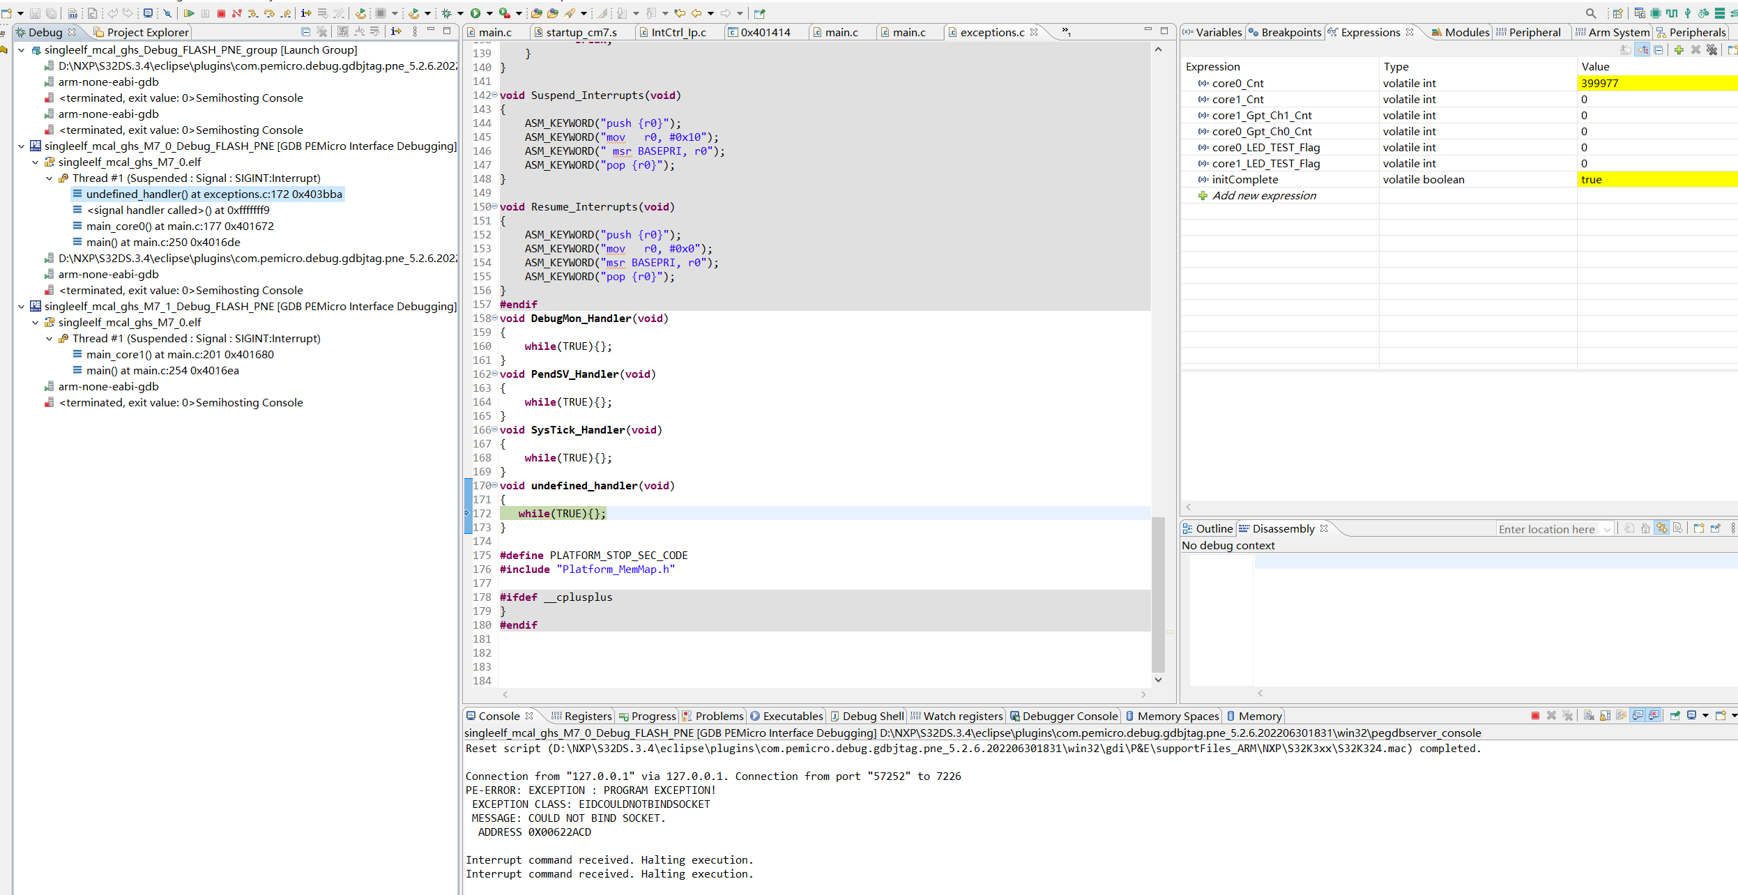Click the Enter location here field
1738x895 pixels.
[x=1546, y=529]
